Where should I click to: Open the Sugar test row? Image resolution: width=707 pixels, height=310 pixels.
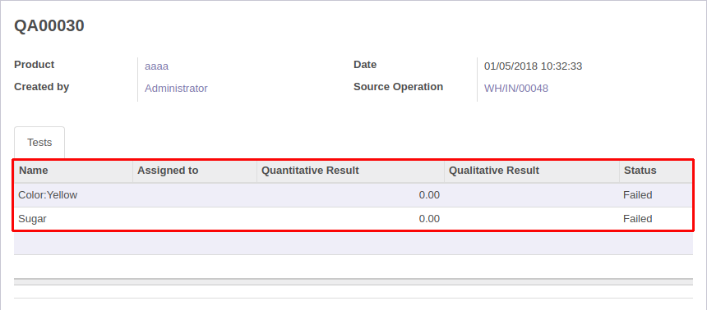pyautogui.click(x=353, y=219)
